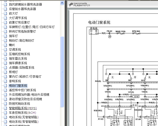Screen dimensions: 158x126
Task: Select the 音响系统 topic
Action: [15, 81]
